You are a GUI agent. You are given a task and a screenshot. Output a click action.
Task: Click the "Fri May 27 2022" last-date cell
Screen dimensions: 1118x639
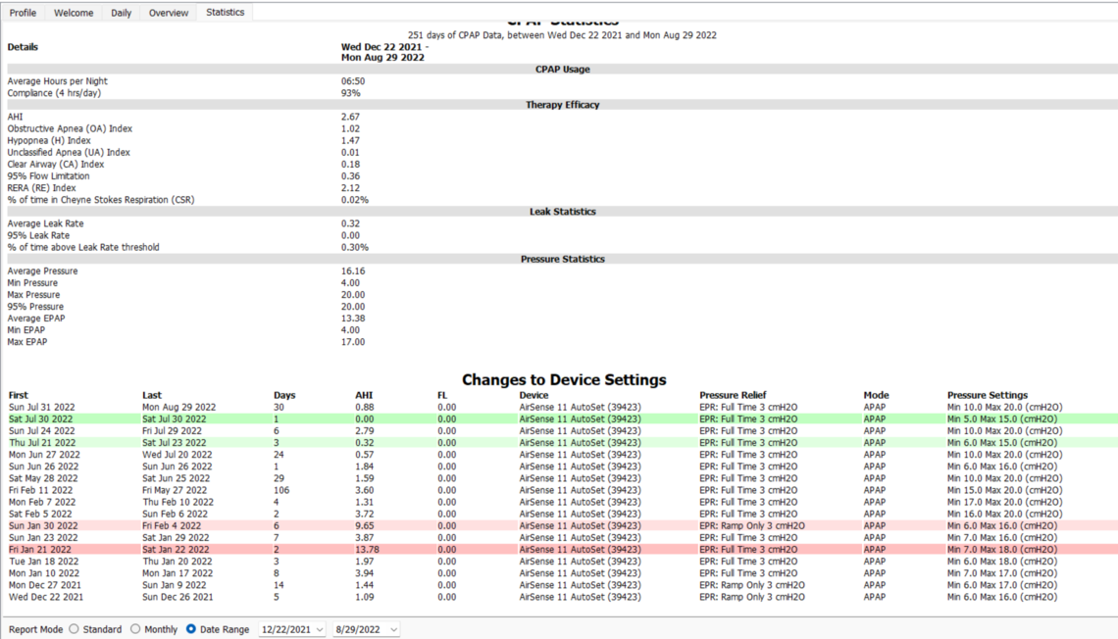[x=175, y=490]
